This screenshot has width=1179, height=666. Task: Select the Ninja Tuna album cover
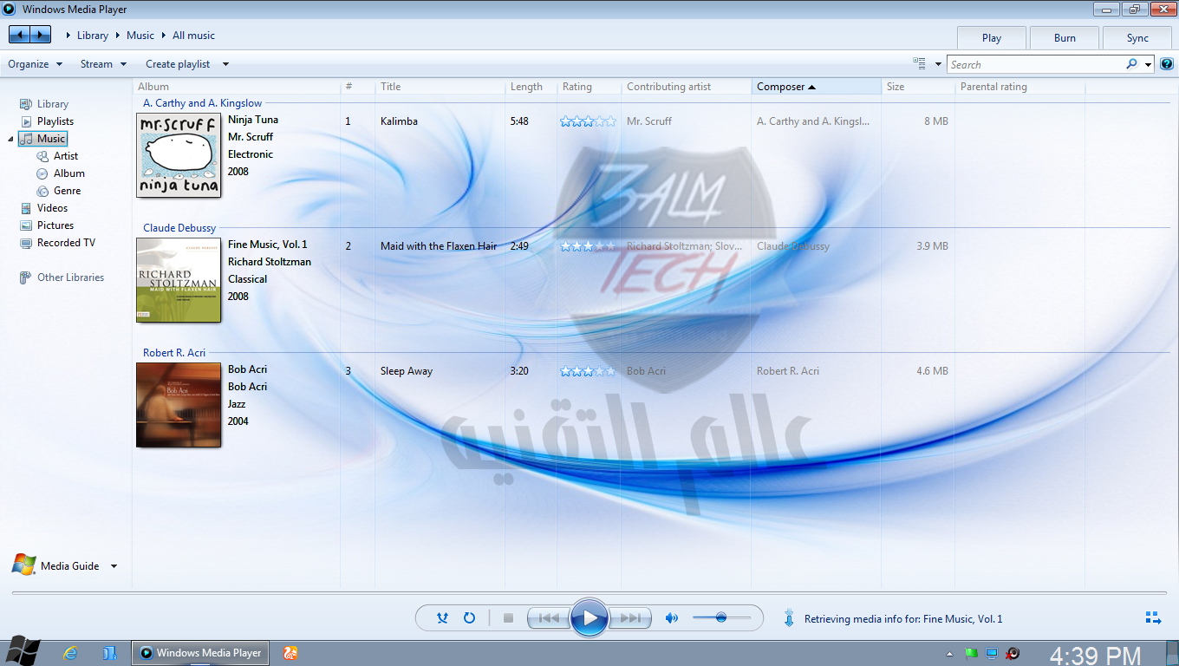coord(179,155)
